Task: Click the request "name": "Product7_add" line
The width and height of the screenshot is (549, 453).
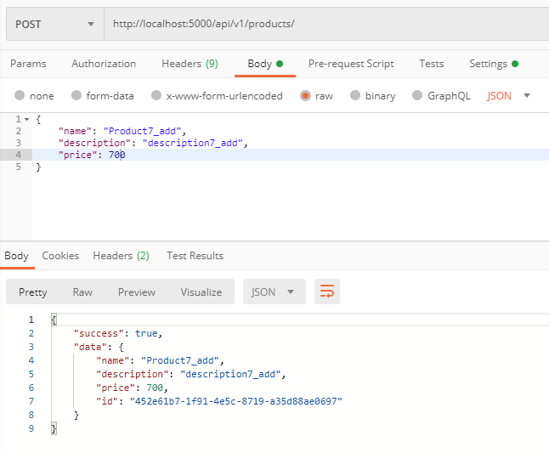Action: (x=122, y=131)
